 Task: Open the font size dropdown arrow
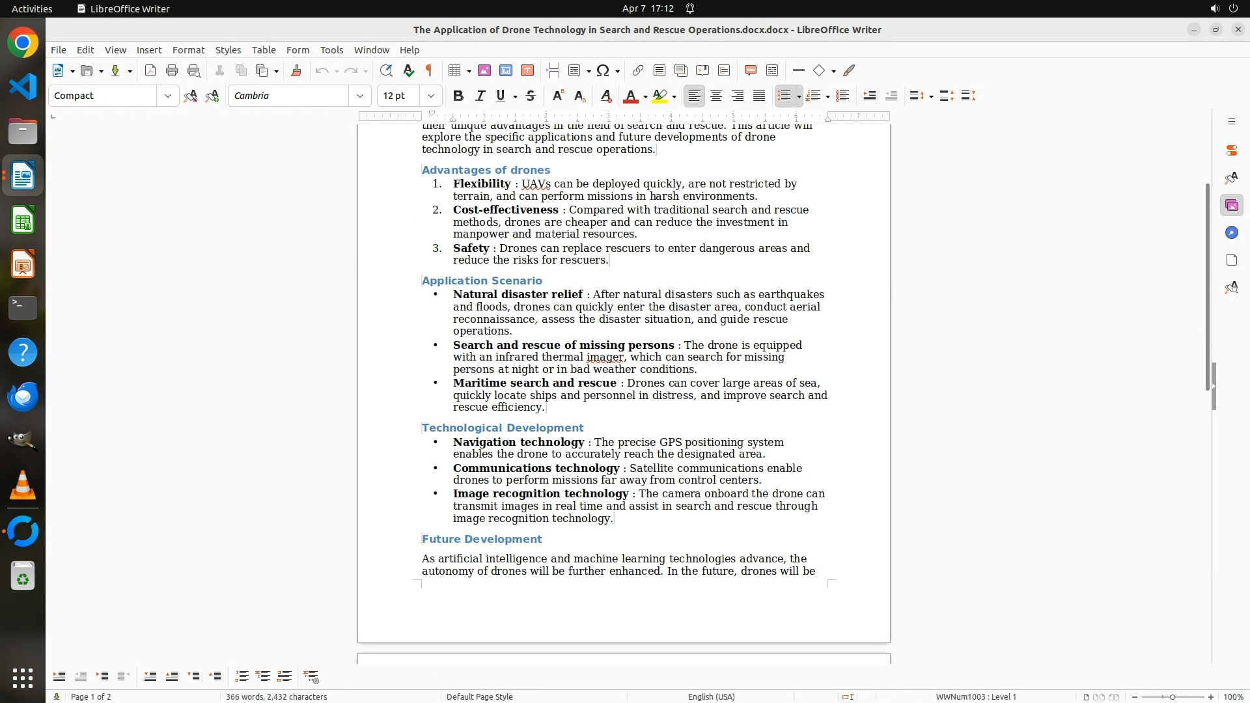(431, 96)
